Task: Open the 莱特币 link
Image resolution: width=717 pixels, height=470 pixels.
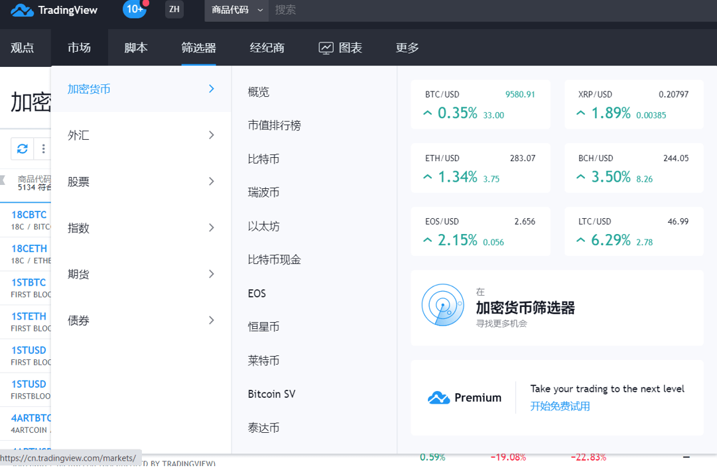Action: pos(263,361)
